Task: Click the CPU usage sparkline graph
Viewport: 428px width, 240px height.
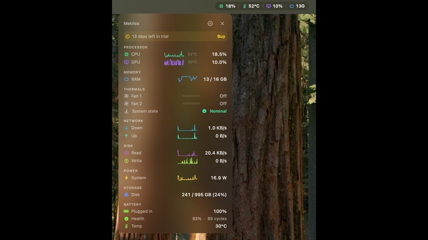Action: click(174, 54)
